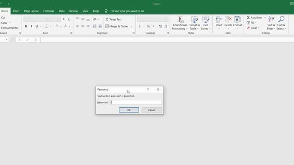Switch to the View tab
This screenshot has width=294, height=165.
click(85, 11)
